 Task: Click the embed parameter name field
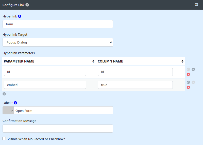click(45, 85)
